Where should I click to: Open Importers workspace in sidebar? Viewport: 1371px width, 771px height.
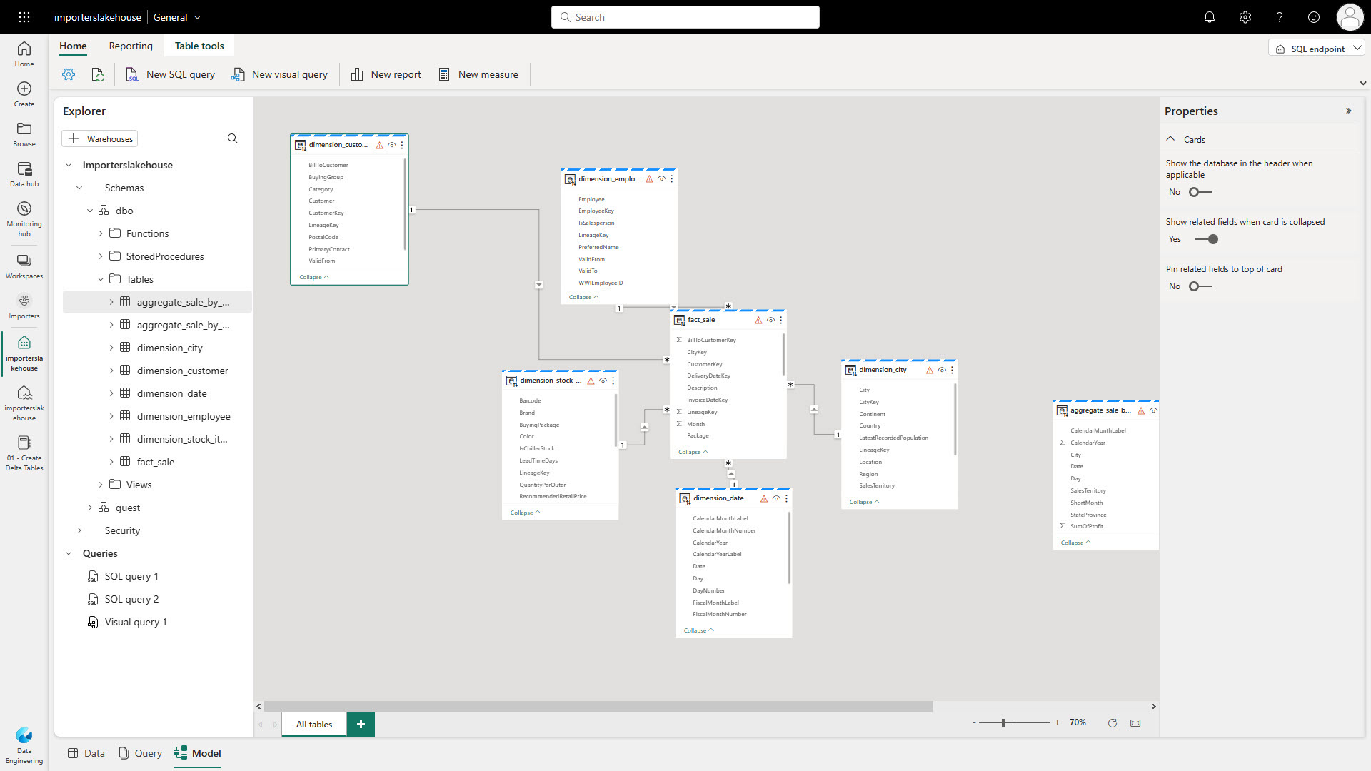tap(24, 306)
